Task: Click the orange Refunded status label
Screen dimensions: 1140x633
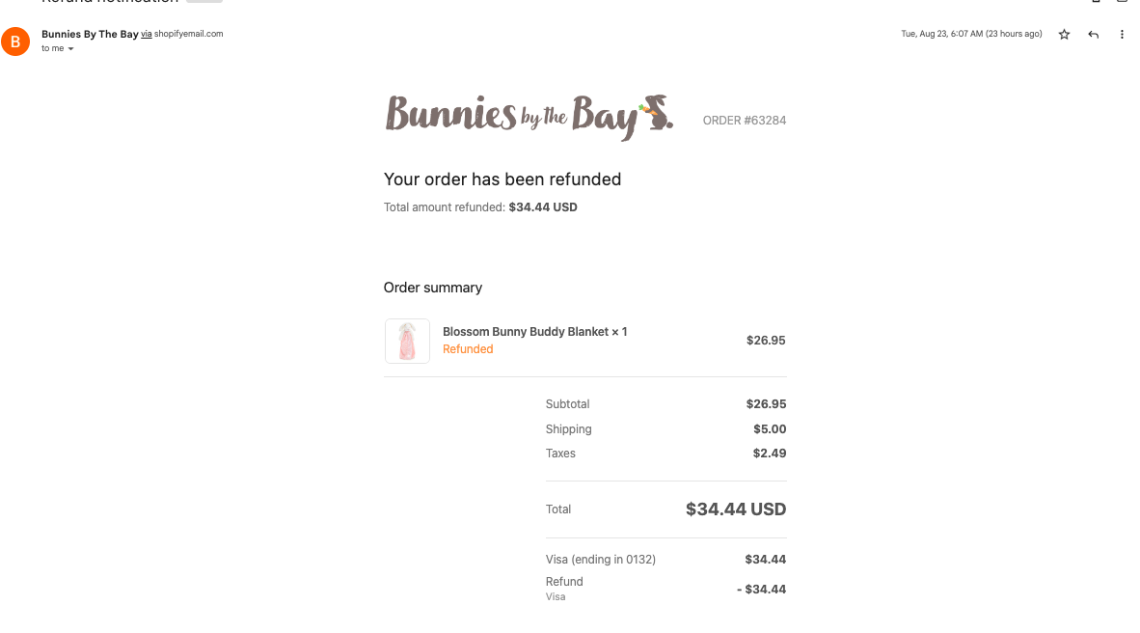Action: coord(468,349)
